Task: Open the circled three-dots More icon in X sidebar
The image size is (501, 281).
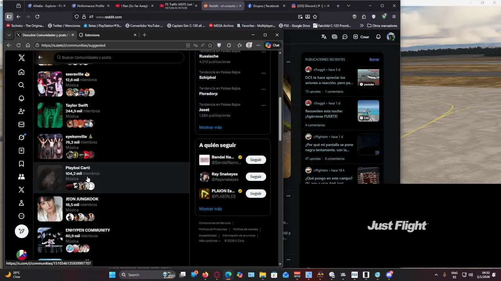Action: pos(22,216)
